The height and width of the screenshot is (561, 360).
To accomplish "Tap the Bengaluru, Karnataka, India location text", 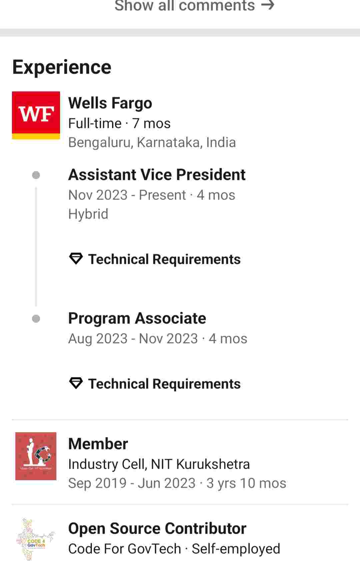I will (x=152, y=142).
